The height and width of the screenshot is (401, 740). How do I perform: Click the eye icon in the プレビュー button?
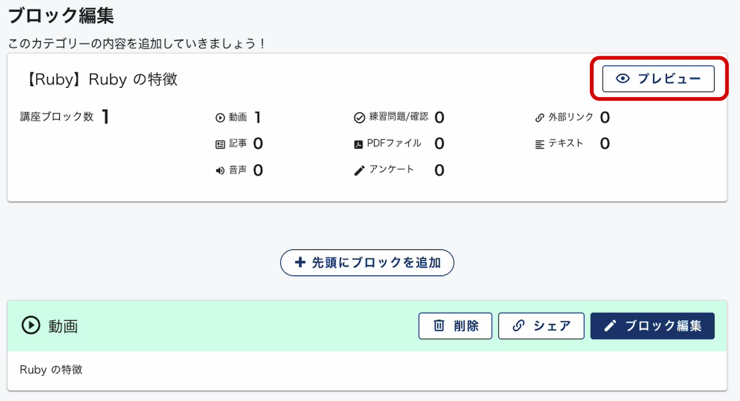click(x=623, y=79)
